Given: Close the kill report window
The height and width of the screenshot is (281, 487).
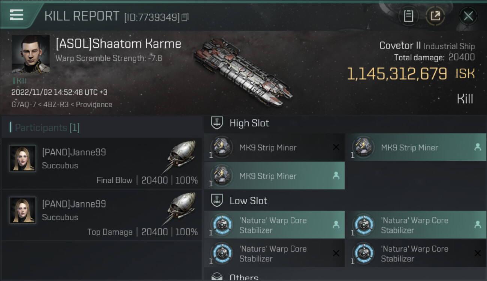Looking at the screenshot, I should [468, 16].
